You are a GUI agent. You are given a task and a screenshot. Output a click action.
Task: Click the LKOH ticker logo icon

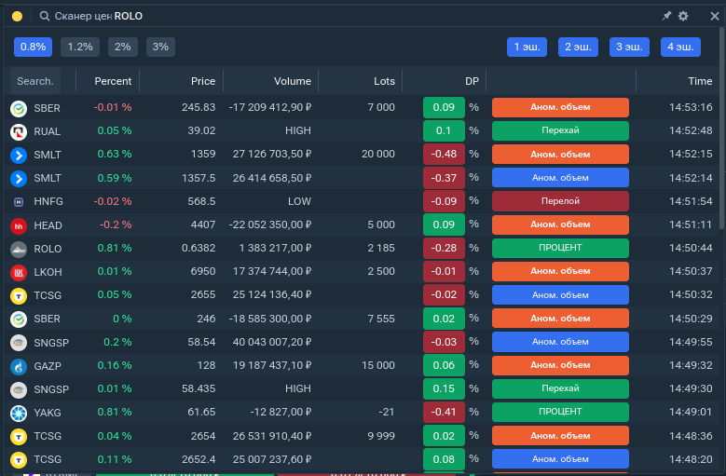point(18,272)
